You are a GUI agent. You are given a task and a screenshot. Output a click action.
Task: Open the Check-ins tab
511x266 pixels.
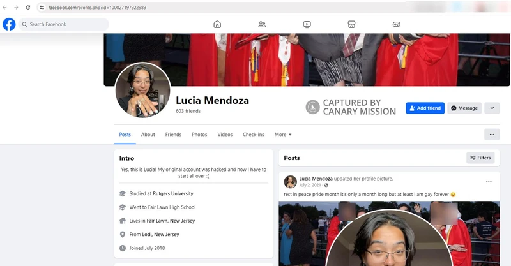[253, 135]
